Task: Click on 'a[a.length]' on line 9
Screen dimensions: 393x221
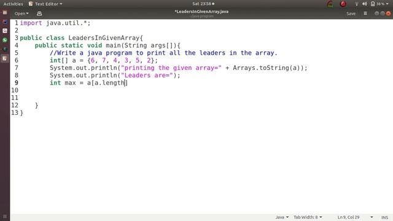Action: click(107, 83)
